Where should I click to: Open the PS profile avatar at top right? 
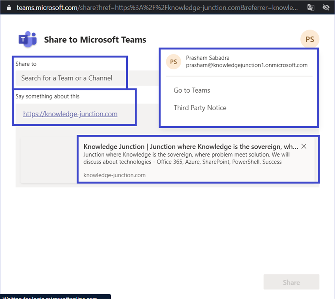click(310, 39)
